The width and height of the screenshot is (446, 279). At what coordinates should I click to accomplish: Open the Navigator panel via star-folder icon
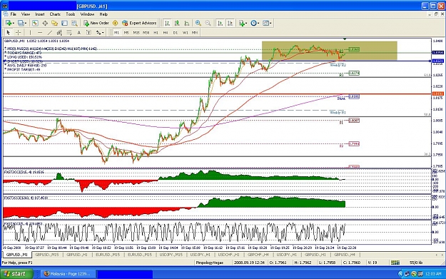(55, 23)
